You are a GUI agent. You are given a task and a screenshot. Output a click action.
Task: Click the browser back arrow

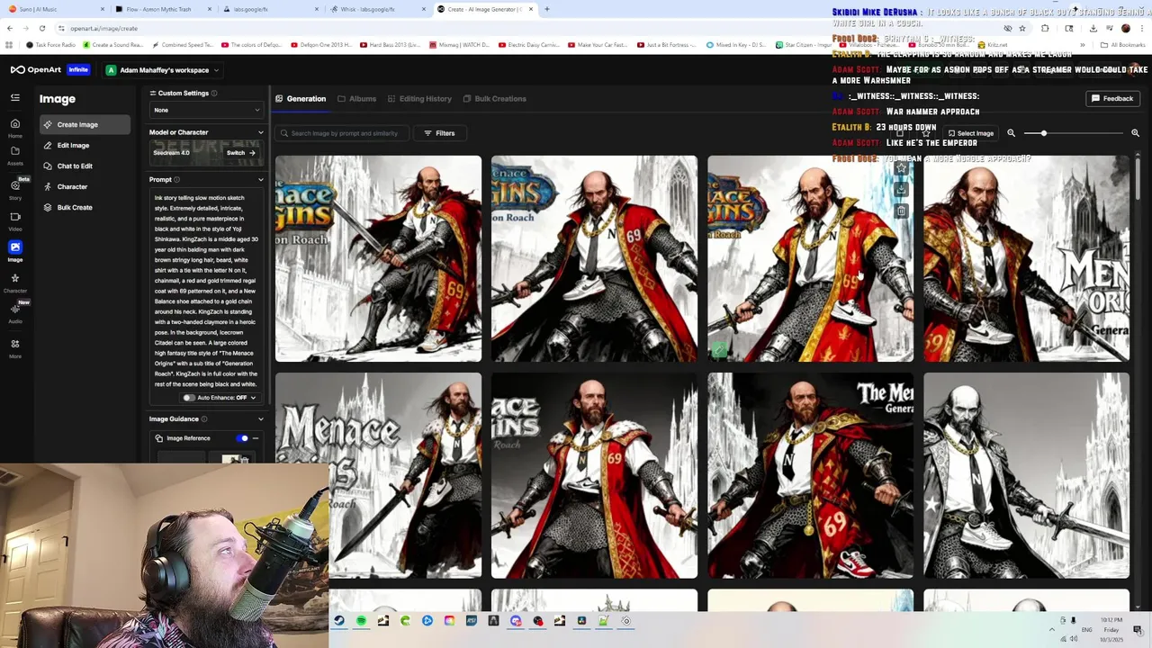[10, 28]
